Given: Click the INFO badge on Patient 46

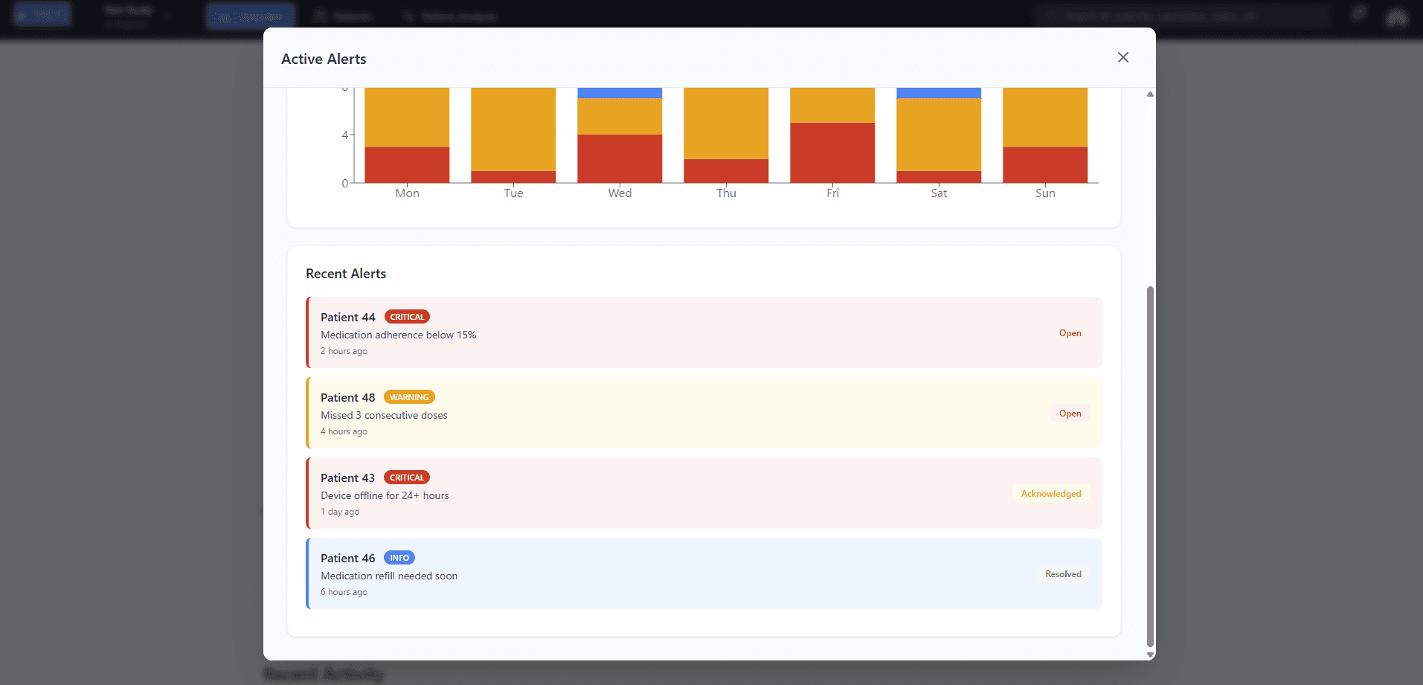Looking at the screenshot, I should coord(399,557).
